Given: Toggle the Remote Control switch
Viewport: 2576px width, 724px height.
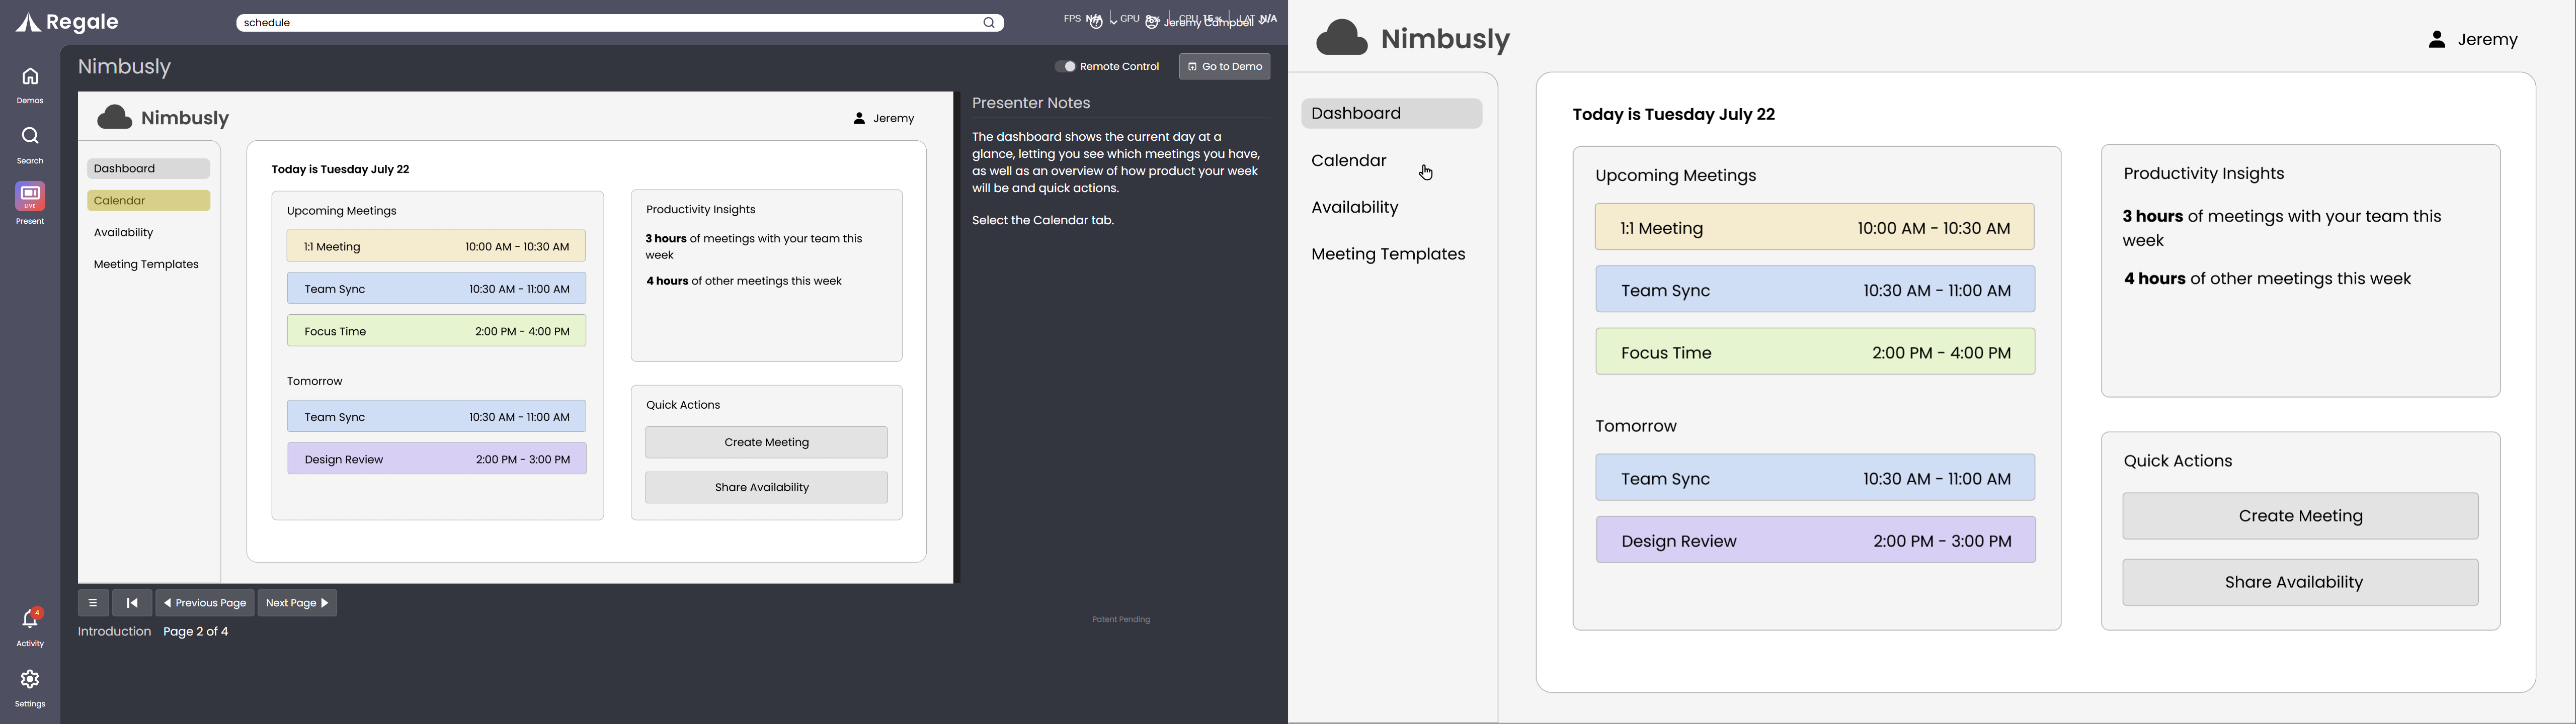Looking at the screenshot, I should click(x=1067, y=67).
